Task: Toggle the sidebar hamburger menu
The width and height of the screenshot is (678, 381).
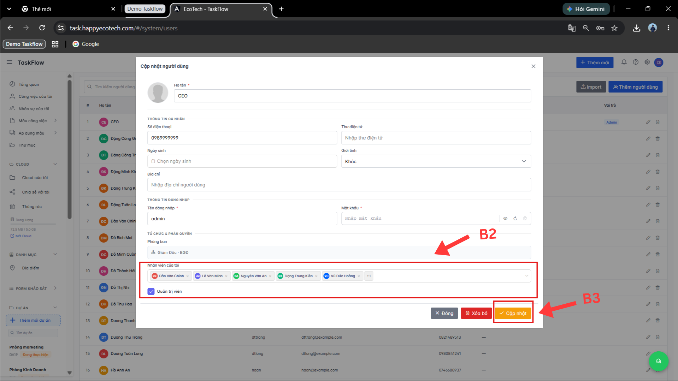Action: coord(10,62)
